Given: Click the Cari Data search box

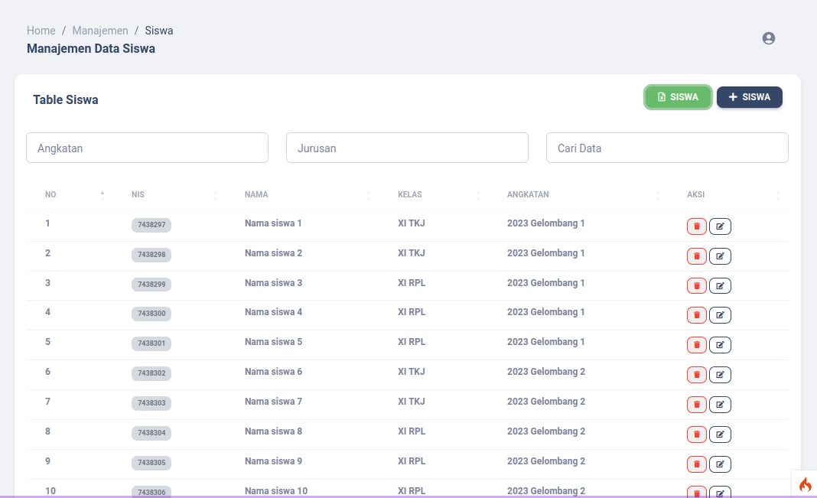Looking at the screenshot, I should (x=666, y=148).
